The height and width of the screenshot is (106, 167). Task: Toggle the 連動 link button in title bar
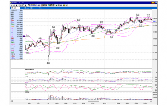[x=153, y=3]
